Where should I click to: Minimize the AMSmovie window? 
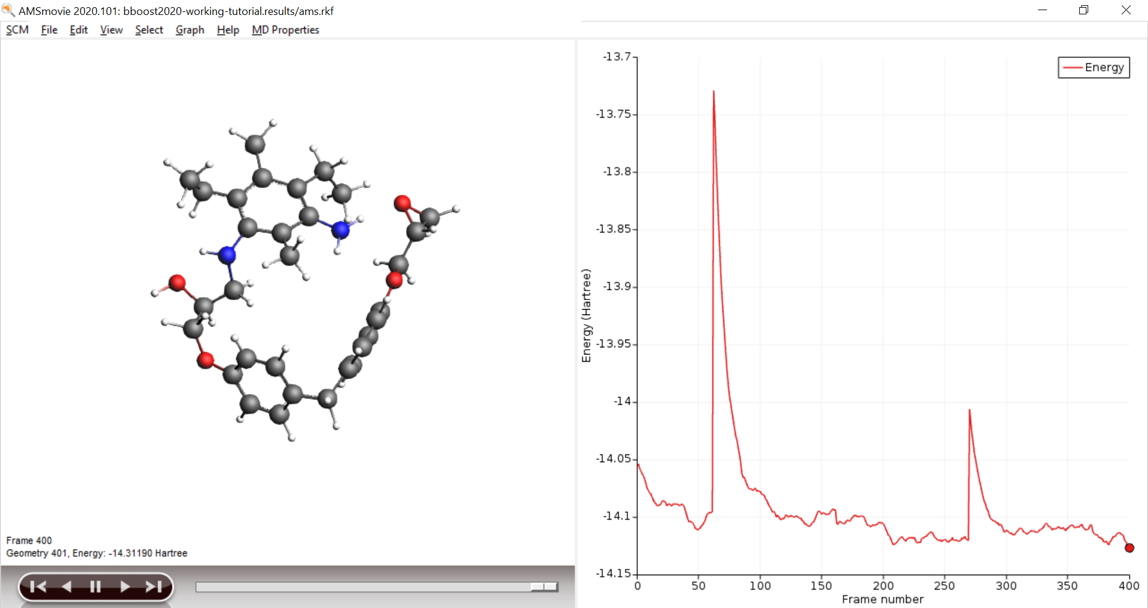pos(1042,10)
